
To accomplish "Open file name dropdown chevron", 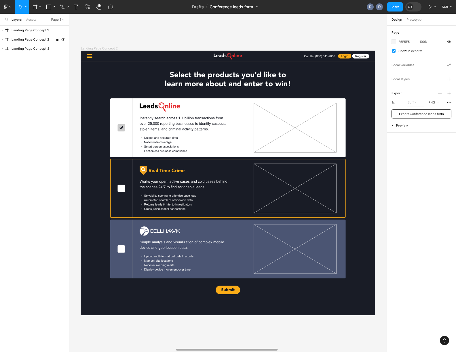I will (257, 7).
